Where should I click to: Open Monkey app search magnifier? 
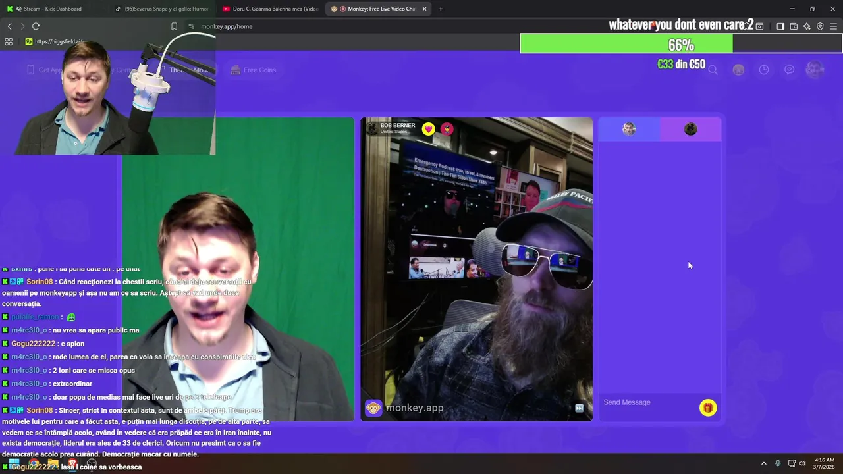coord(713,70)
